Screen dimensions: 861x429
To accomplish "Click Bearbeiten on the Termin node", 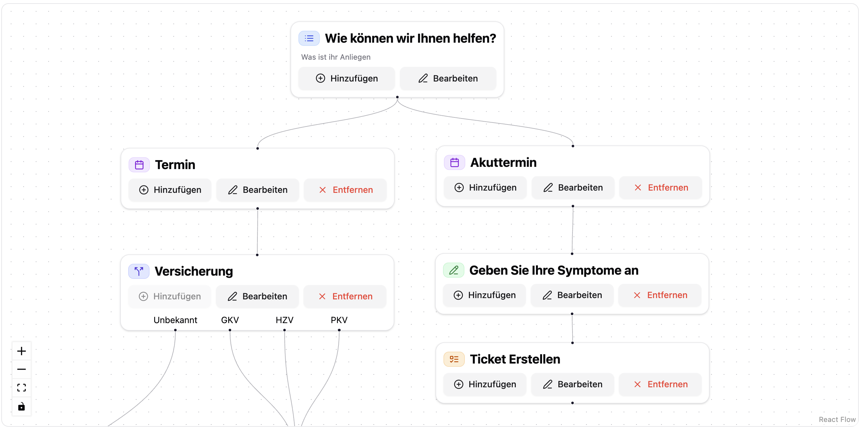I will pyautogui.click(x=257, y=190).
